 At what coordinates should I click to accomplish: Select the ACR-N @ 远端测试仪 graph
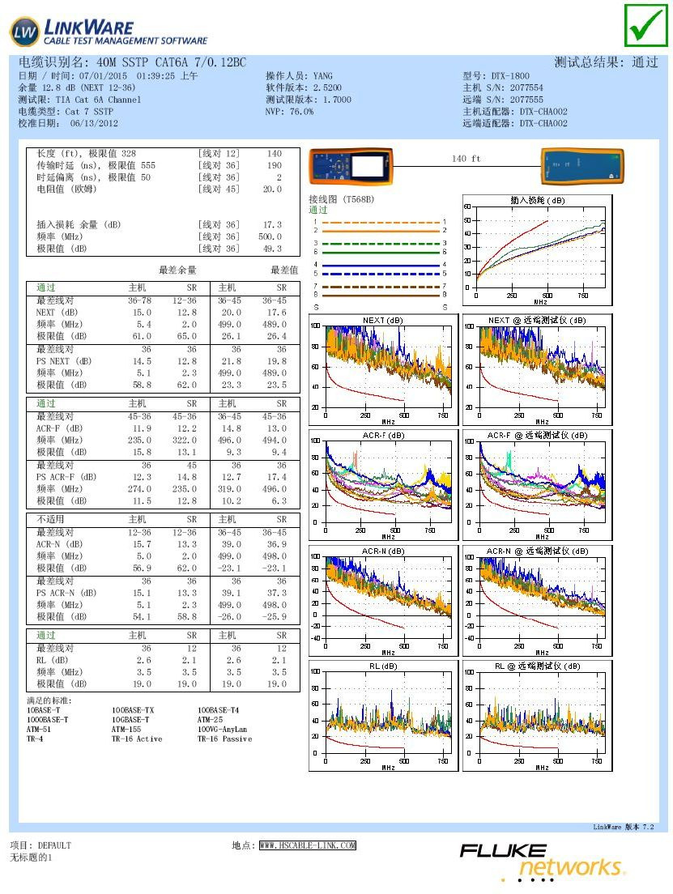coord(537,601)
